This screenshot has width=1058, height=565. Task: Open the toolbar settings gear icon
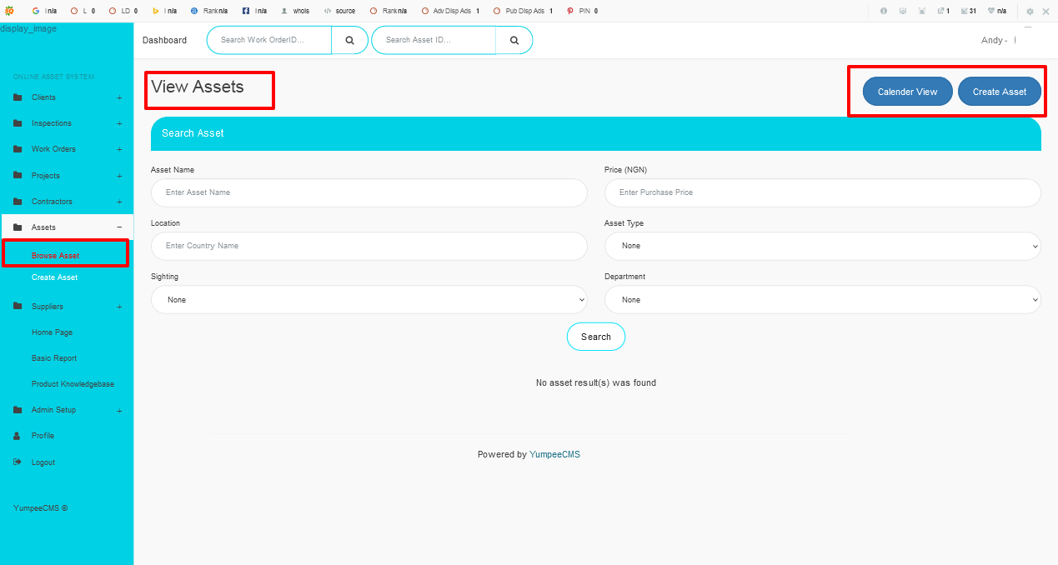pyautogui.click(x=1030, y=12)
